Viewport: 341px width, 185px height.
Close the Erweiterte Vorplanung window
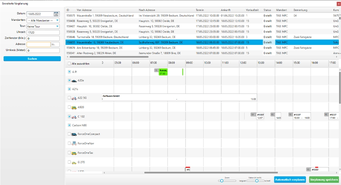339,4
